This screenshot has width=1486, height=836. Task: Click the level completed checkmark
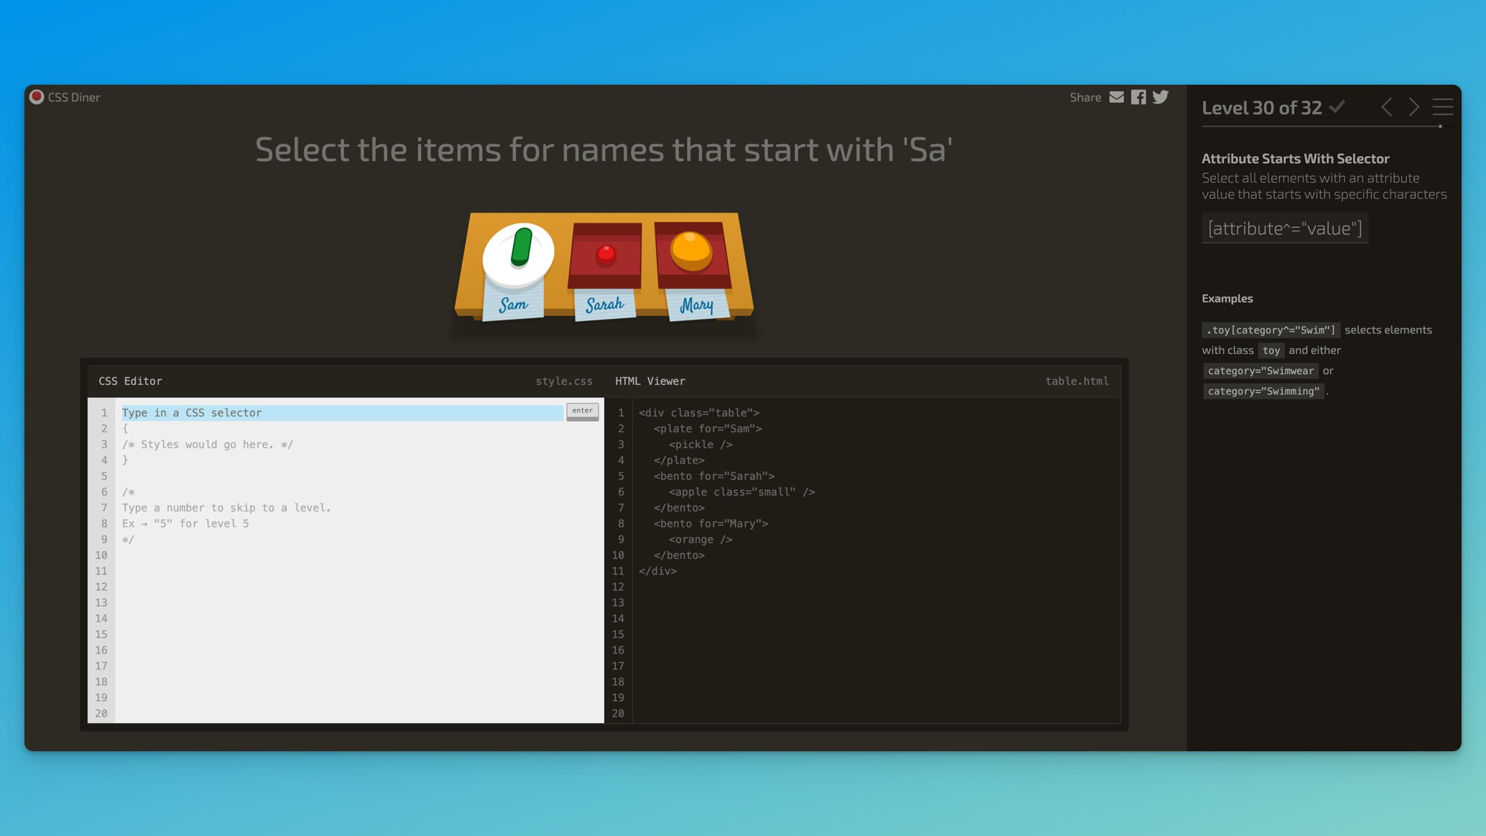point(1337,107)
